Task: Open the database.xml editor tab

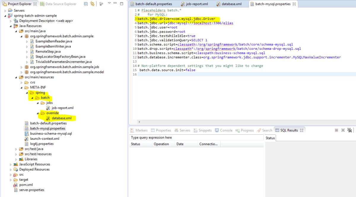Action: click(x=229, y=4)
